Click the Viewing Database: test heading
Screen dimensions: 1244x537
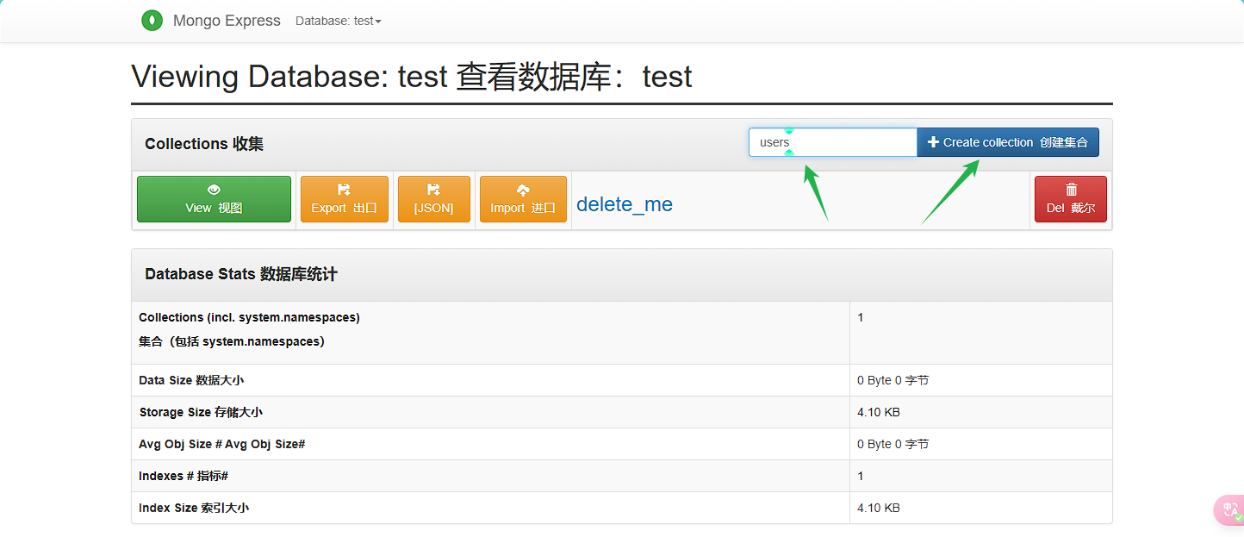coord(411,77)
